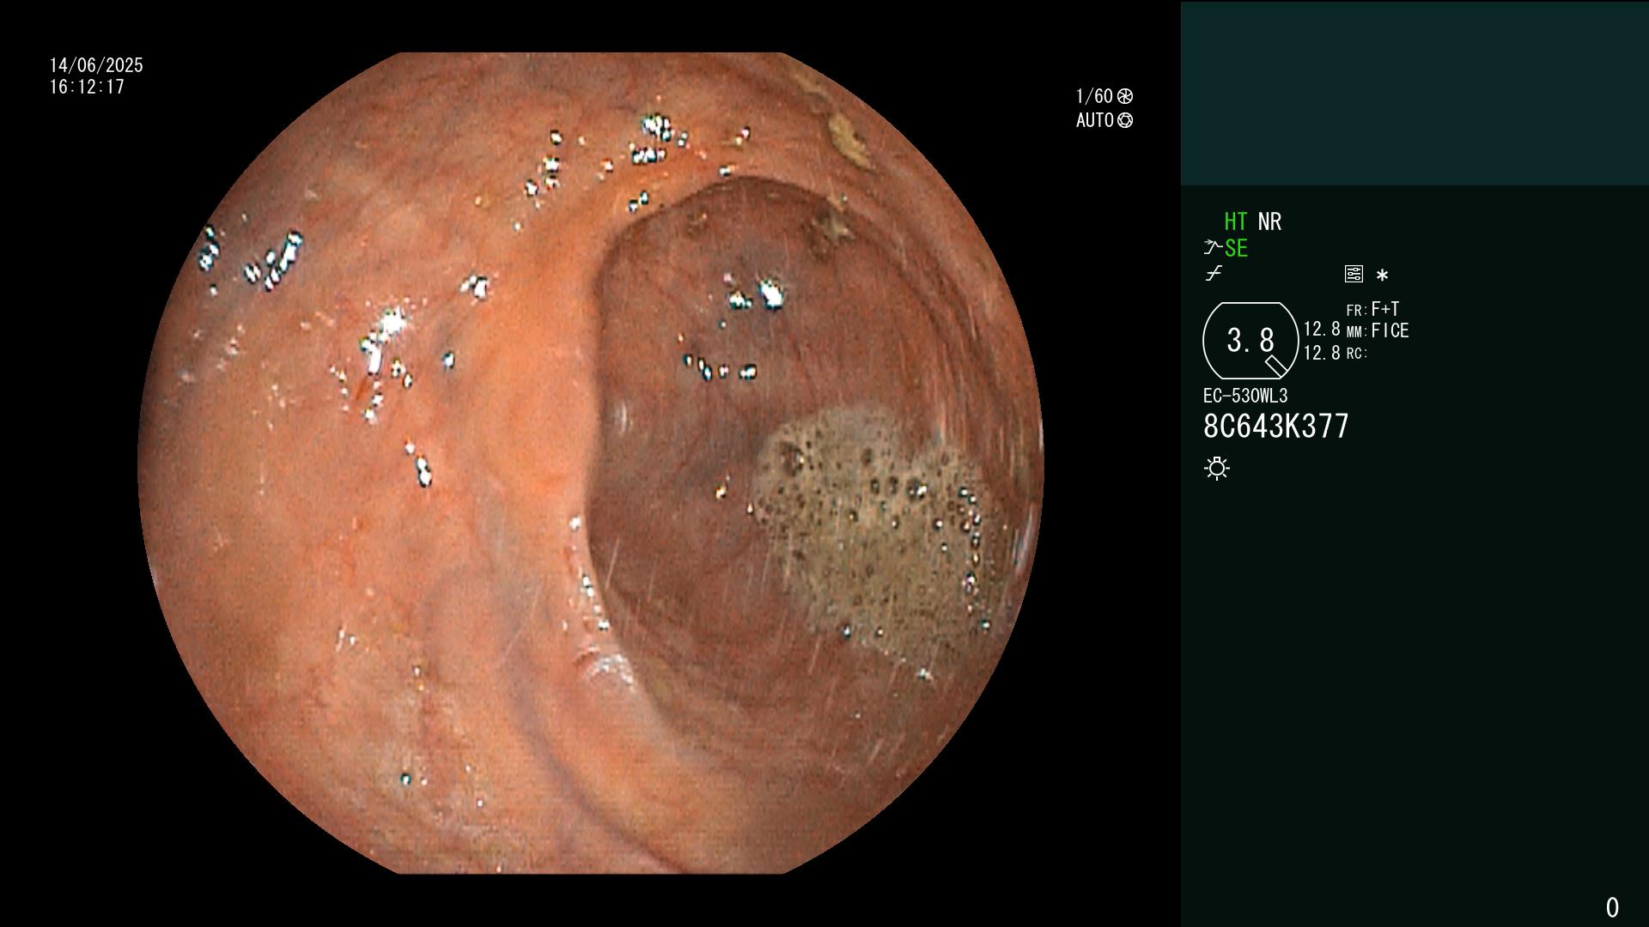Image resolution: width=1649 pixels, height=927 pixels.
Task: Click the FR: F+T setting
Action: click(x=1372, y=309)
